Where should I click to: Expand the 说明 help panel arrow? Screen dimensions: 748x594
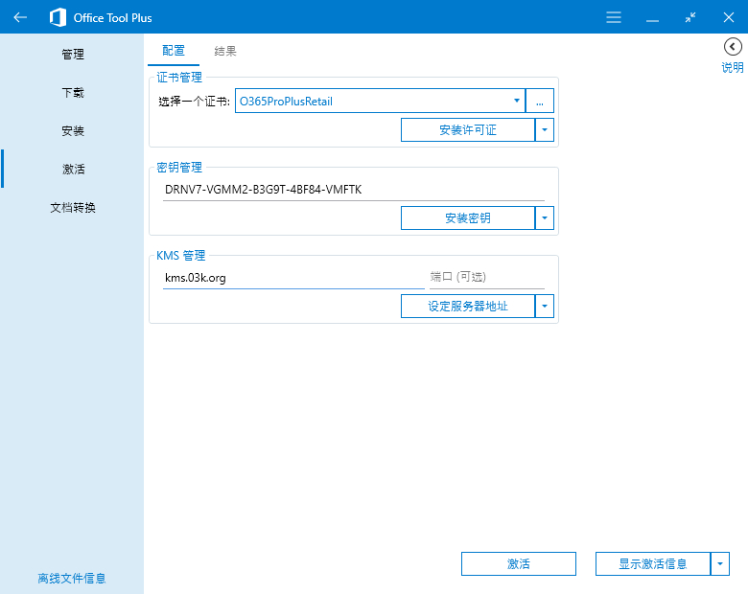point(733,47)
